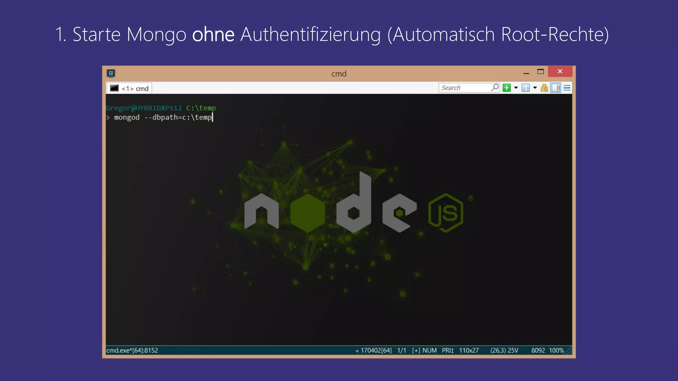The height and width of the screenshot is (381, 678).
Task: Click the magnifier search icon
Action: pyautogui.click(x=495, y=87)
